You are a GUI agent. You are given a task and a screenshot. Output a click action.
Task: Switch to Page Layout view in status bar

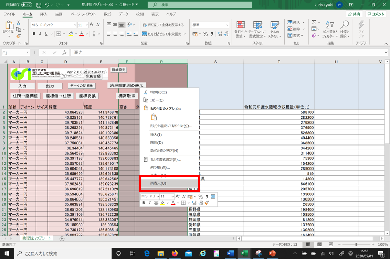pos(319,245)
